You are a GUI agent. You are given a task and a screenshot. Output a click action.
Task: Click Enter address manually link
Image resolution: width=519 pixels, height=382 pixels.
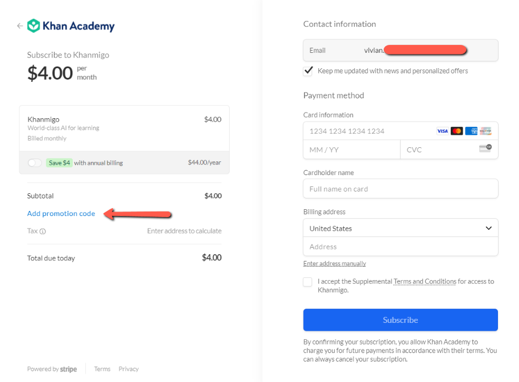click(x=334, y=264)
